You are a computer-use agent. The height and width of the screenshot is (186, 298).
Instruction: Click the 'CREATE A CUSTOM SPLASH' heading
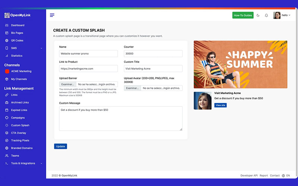(x=79, y=31)
